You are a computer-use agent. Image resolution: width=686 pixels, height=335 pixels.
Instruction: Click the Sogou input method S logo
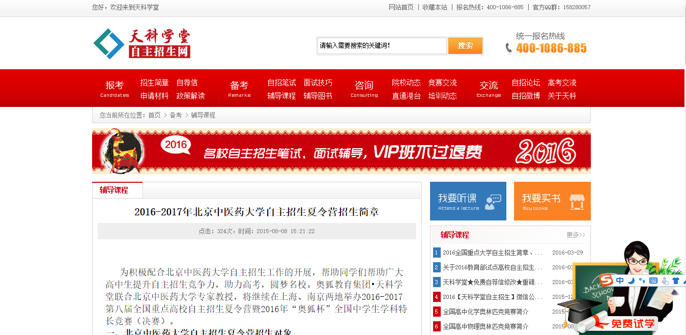coord(606,281)
